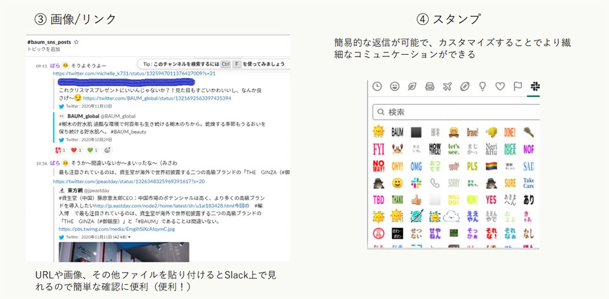Screen dimensions: 609x299
Task: Choose the green THANK emoji
Action: coord(397,200)
